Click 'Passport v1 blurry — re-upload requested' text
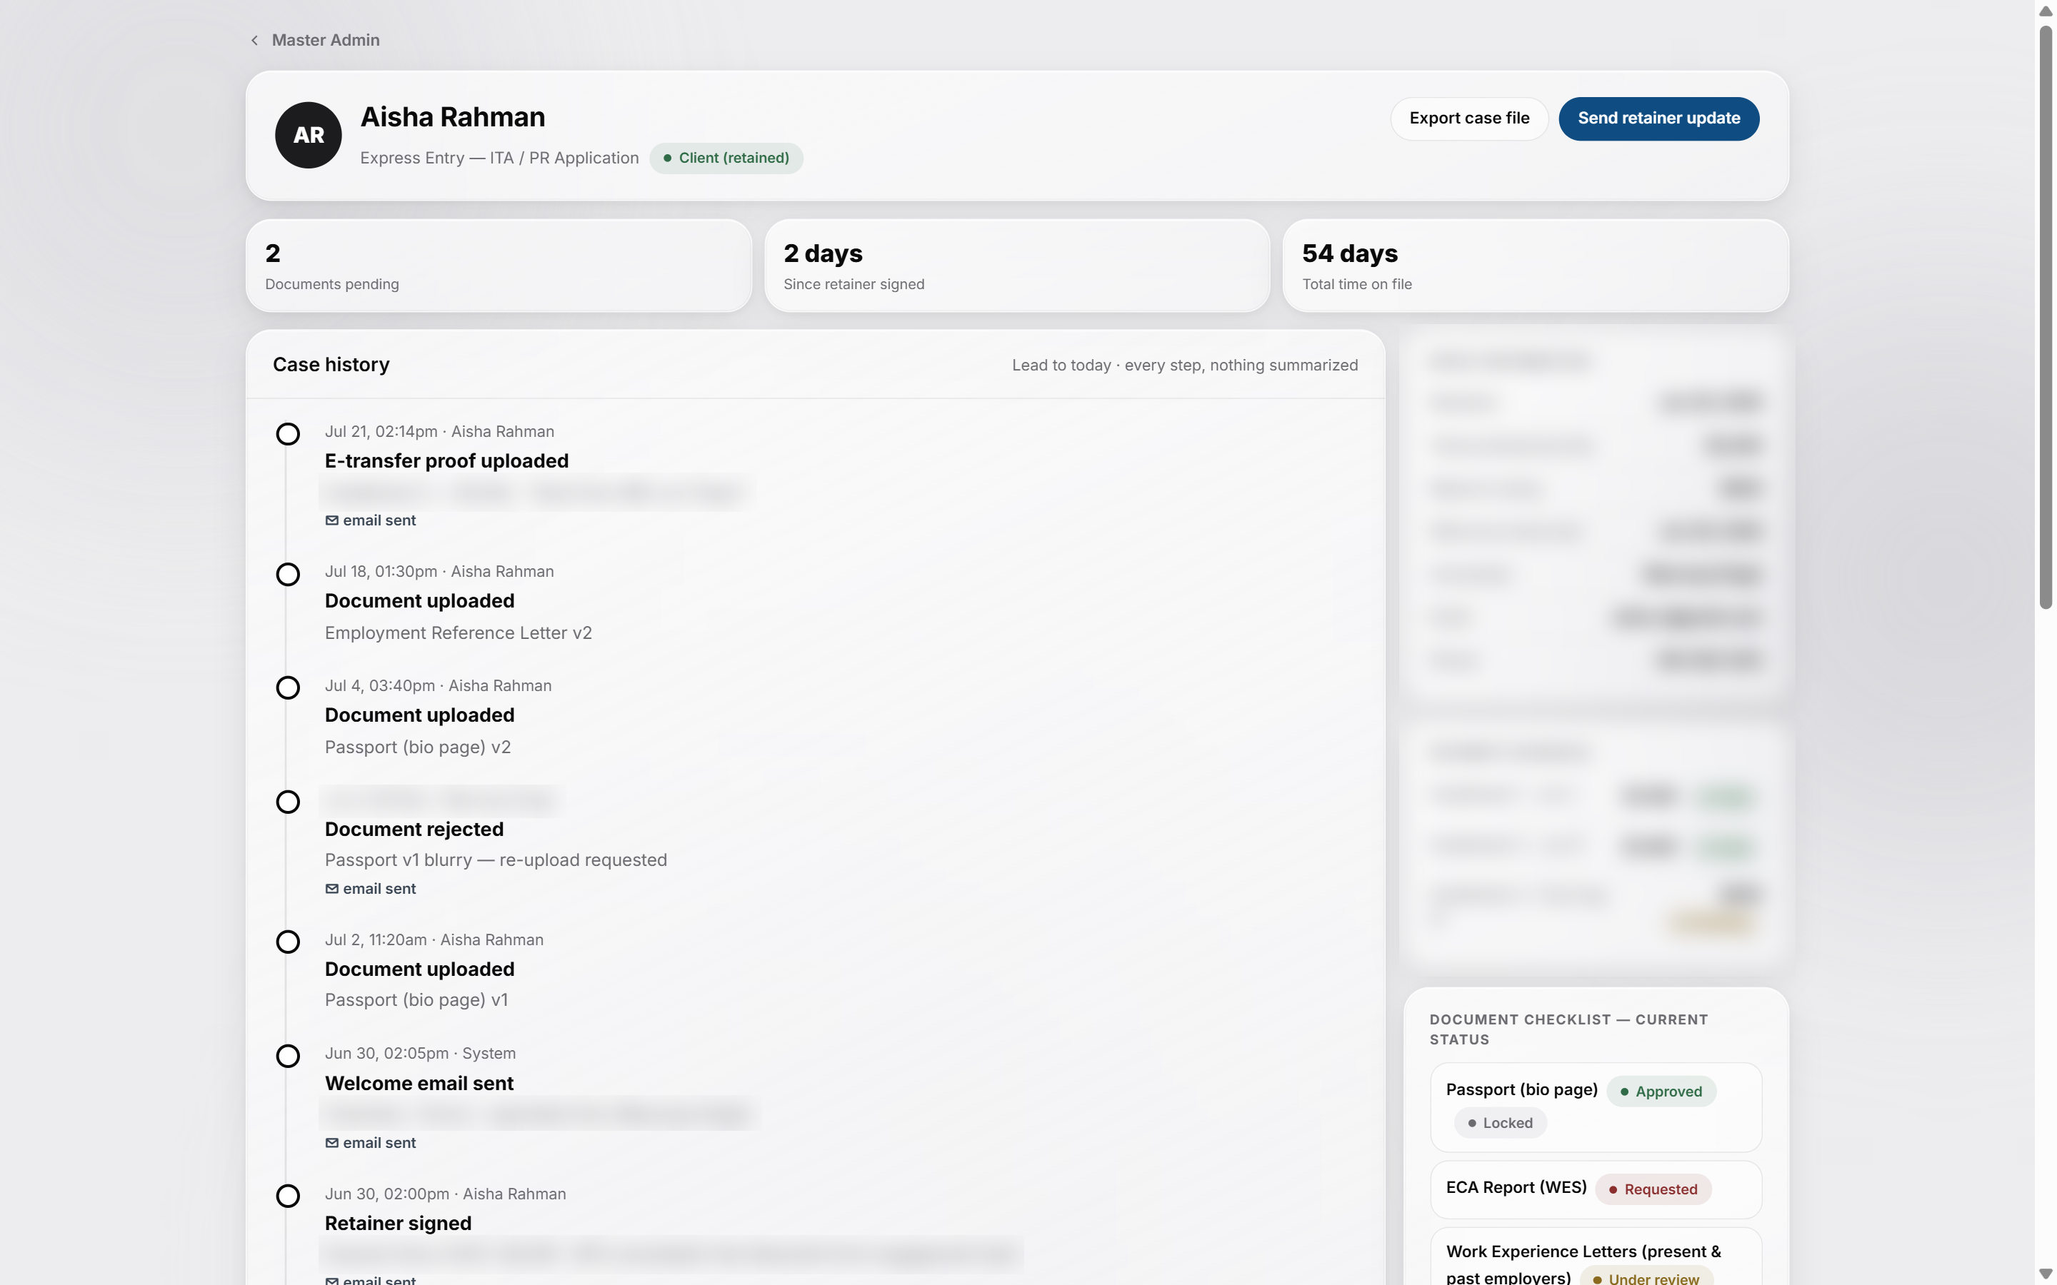The width and height of the screenshot is (2057, 1285). pyautogui.click(x=496, y=860)
